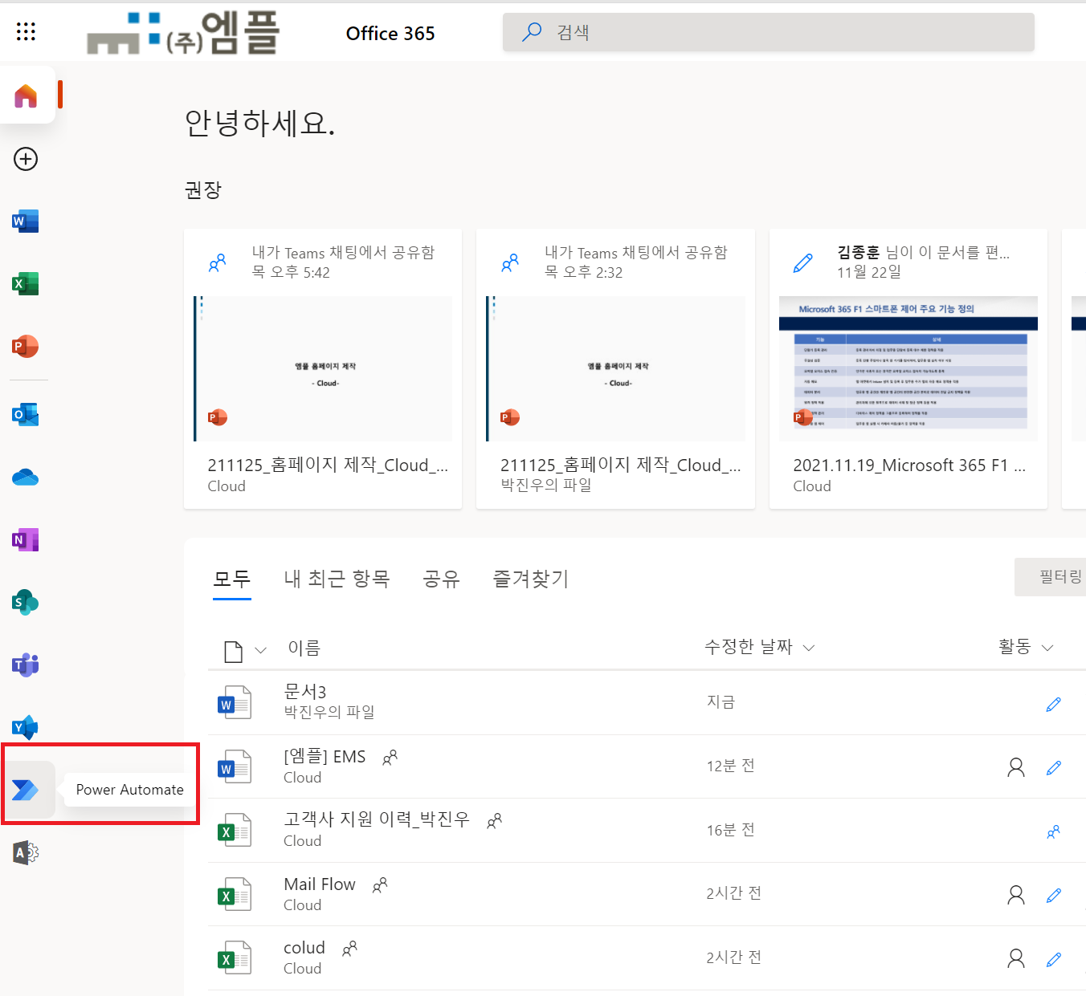Open first 211125_홈페이지 제작_Cloud card shared 5:42
This screenshot has width=1086, height=996.
(323, 369)
